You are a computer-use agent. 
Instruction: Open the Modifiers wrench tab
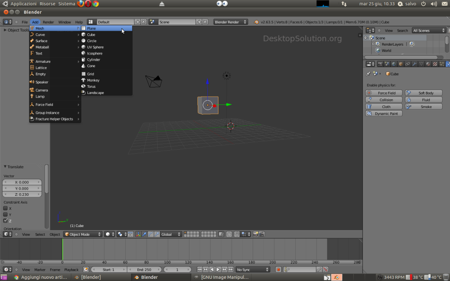pos(414,64)
